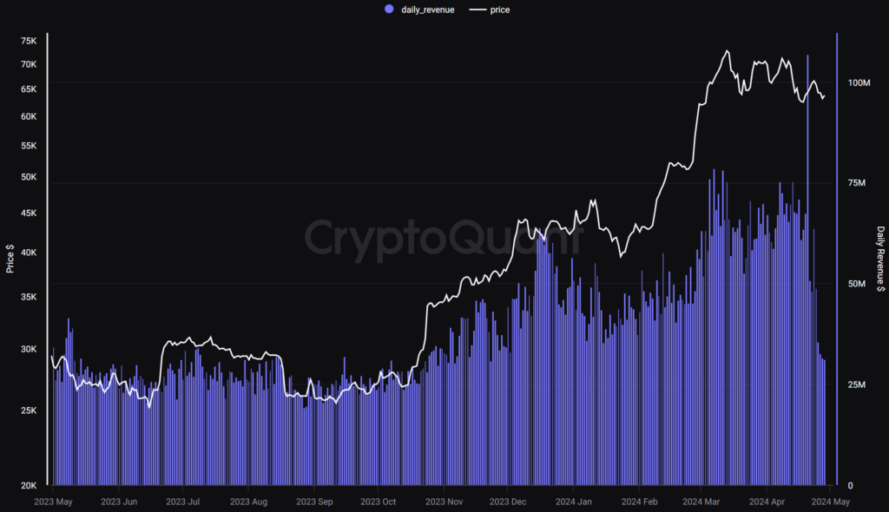Click the purple daily_revenue legend circle

tap(388, 10)
